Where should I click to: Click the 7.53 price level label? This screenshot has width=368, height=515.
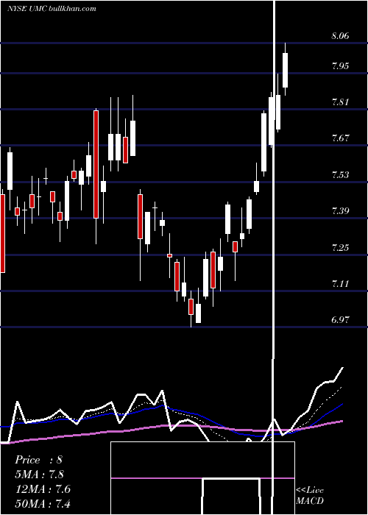[340, 174]
